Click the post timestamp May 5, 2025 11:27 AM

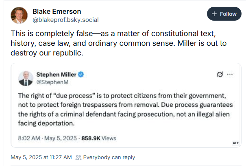point(41,157)
